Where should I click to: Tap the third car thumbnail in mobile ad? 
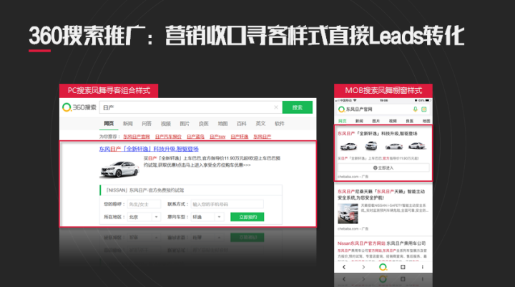pyautogui.click(x=394, y=146)
